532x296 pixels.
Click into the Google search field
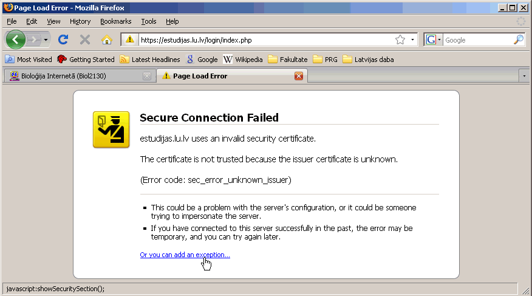(x=478, y=40)
